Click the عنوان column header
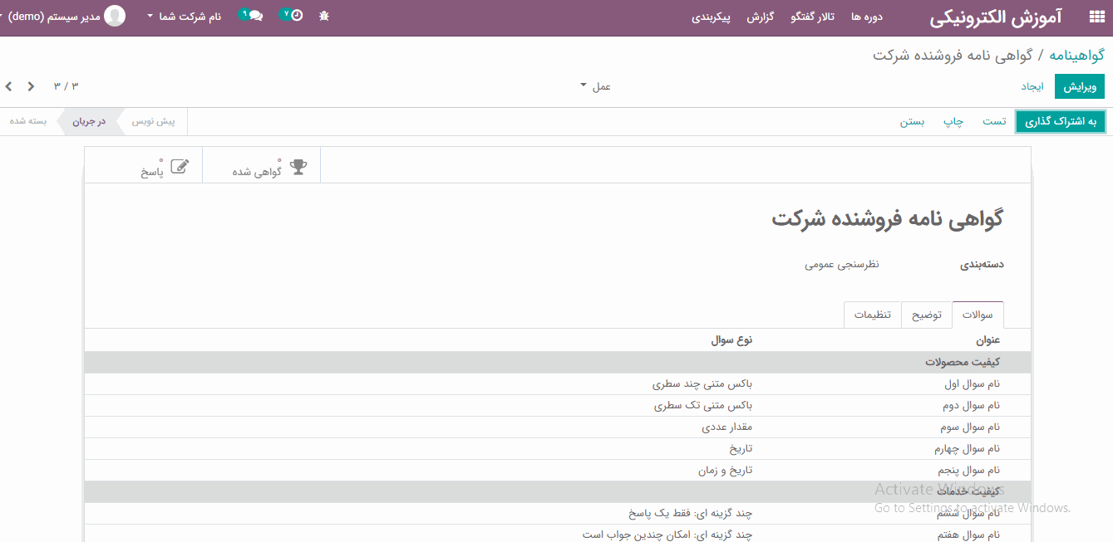The image size is (1113, 542). (x=987, y=340)
